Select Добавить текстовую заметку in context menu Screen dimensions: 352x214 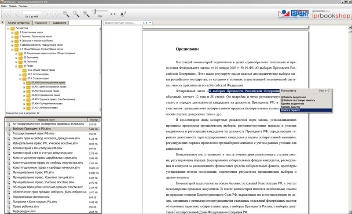[298, 100]
